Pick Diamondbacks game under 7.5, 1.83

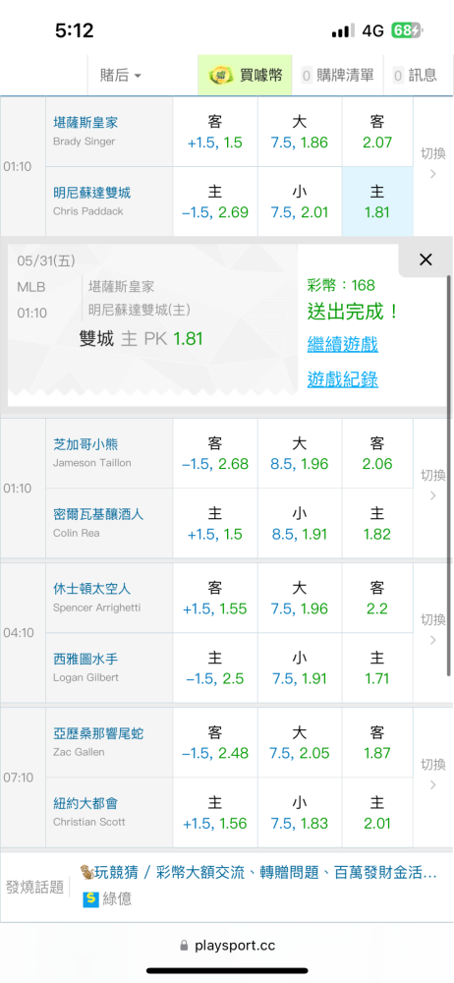[300, 813]
